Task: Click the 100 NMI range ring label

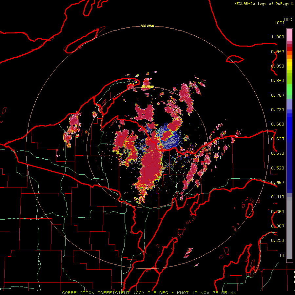Action: (x=147, y=26)
